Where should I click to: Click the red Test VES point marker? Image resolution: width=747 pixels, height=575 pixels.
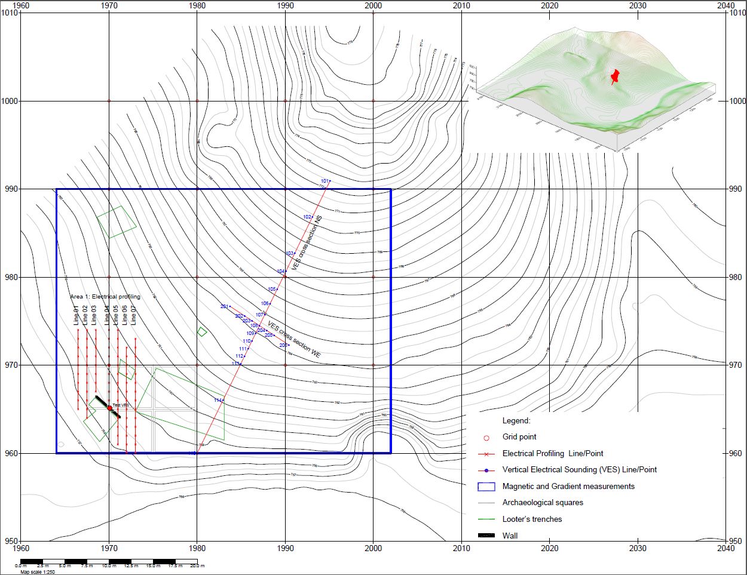(109, 408)
